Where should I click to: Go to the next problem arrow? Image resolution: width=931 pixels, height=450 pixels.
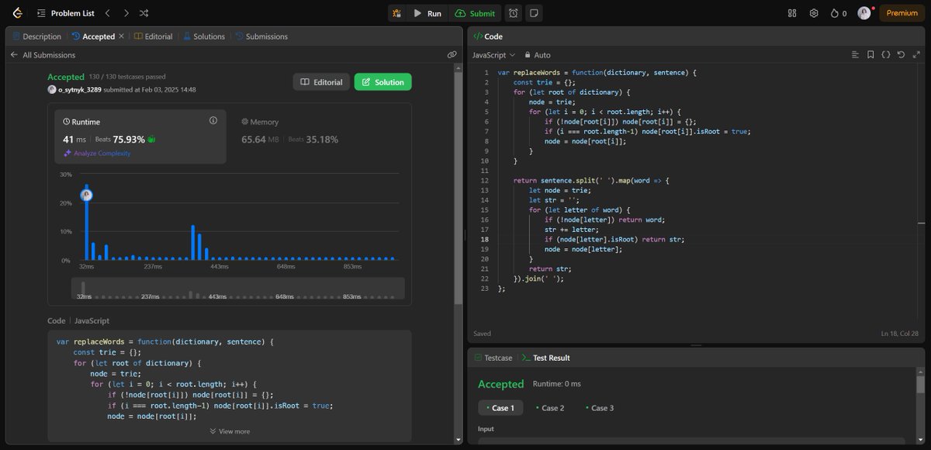[x=126, y=13]
